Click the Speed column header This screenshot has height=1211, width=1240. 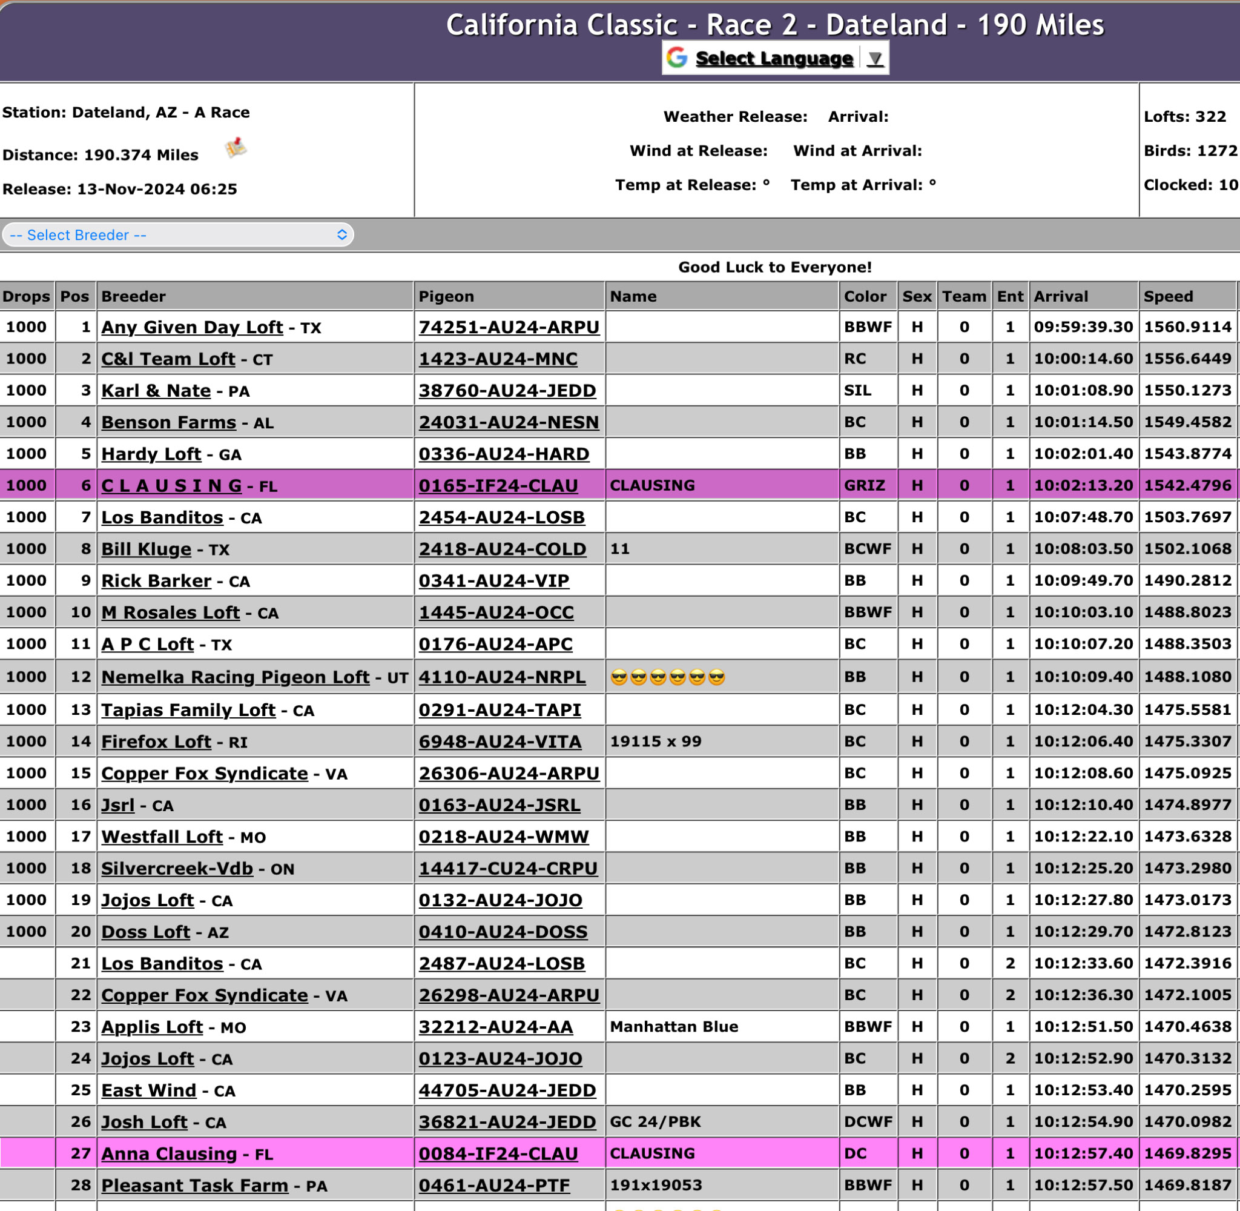1188,296
